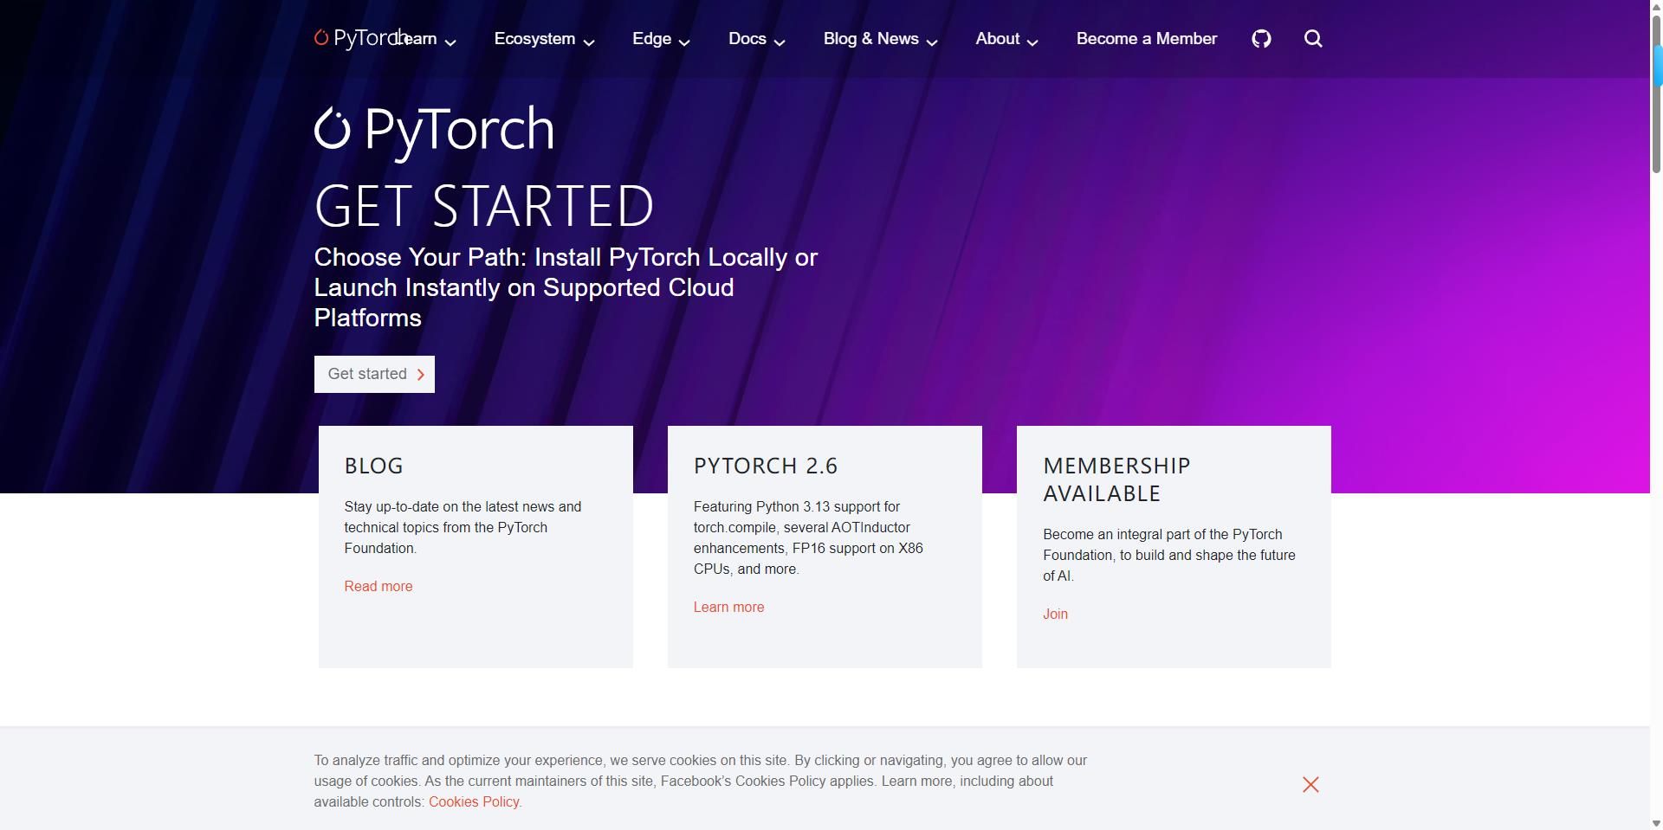This screenshot has height=830, width=1663.
Task: Open the Ecosystem menu
Action: pos(534,39)
